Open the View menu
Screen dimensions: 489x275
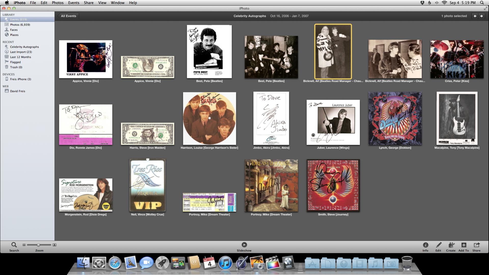coord(102,3)
